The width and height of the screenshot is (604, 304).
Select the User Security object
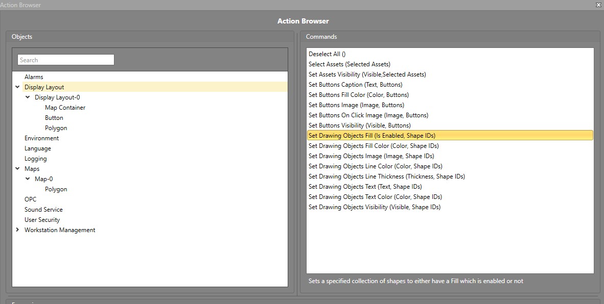coord(42,220)
